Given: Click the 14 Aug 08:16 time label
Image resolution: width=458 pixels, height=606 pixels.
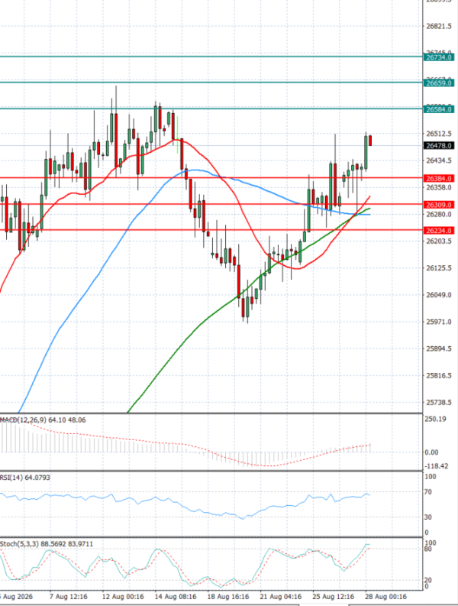Looking at the screenshot, I should coord(176,597).
